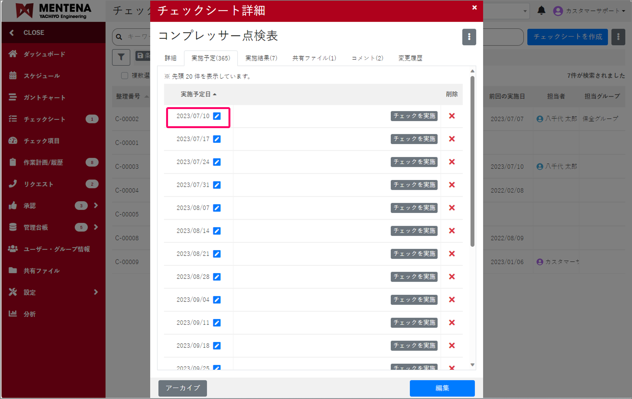The image size is (632, 399).
Task: Open the kebab menu inside the checksheet detail dialog
Action: 469,37
